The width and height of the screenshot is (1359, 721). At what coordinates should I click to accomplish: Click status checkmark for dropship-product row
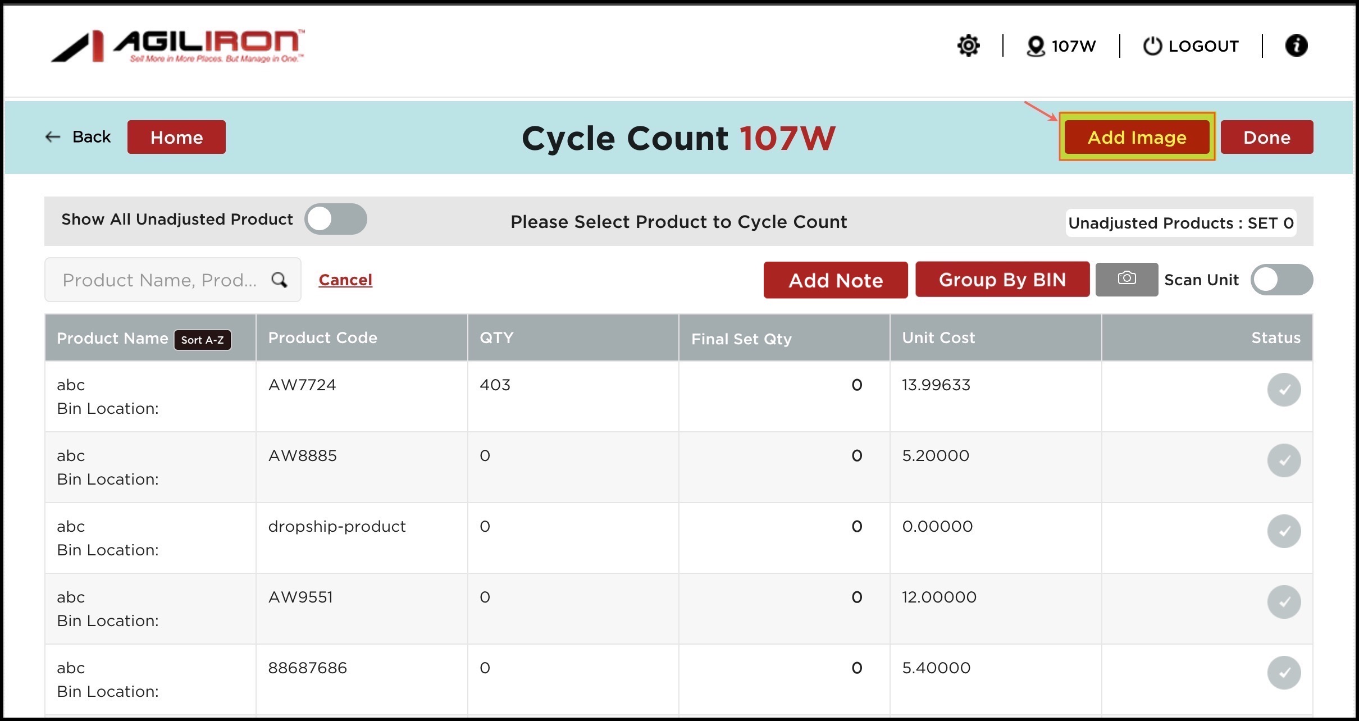(x=1284, y=531)
